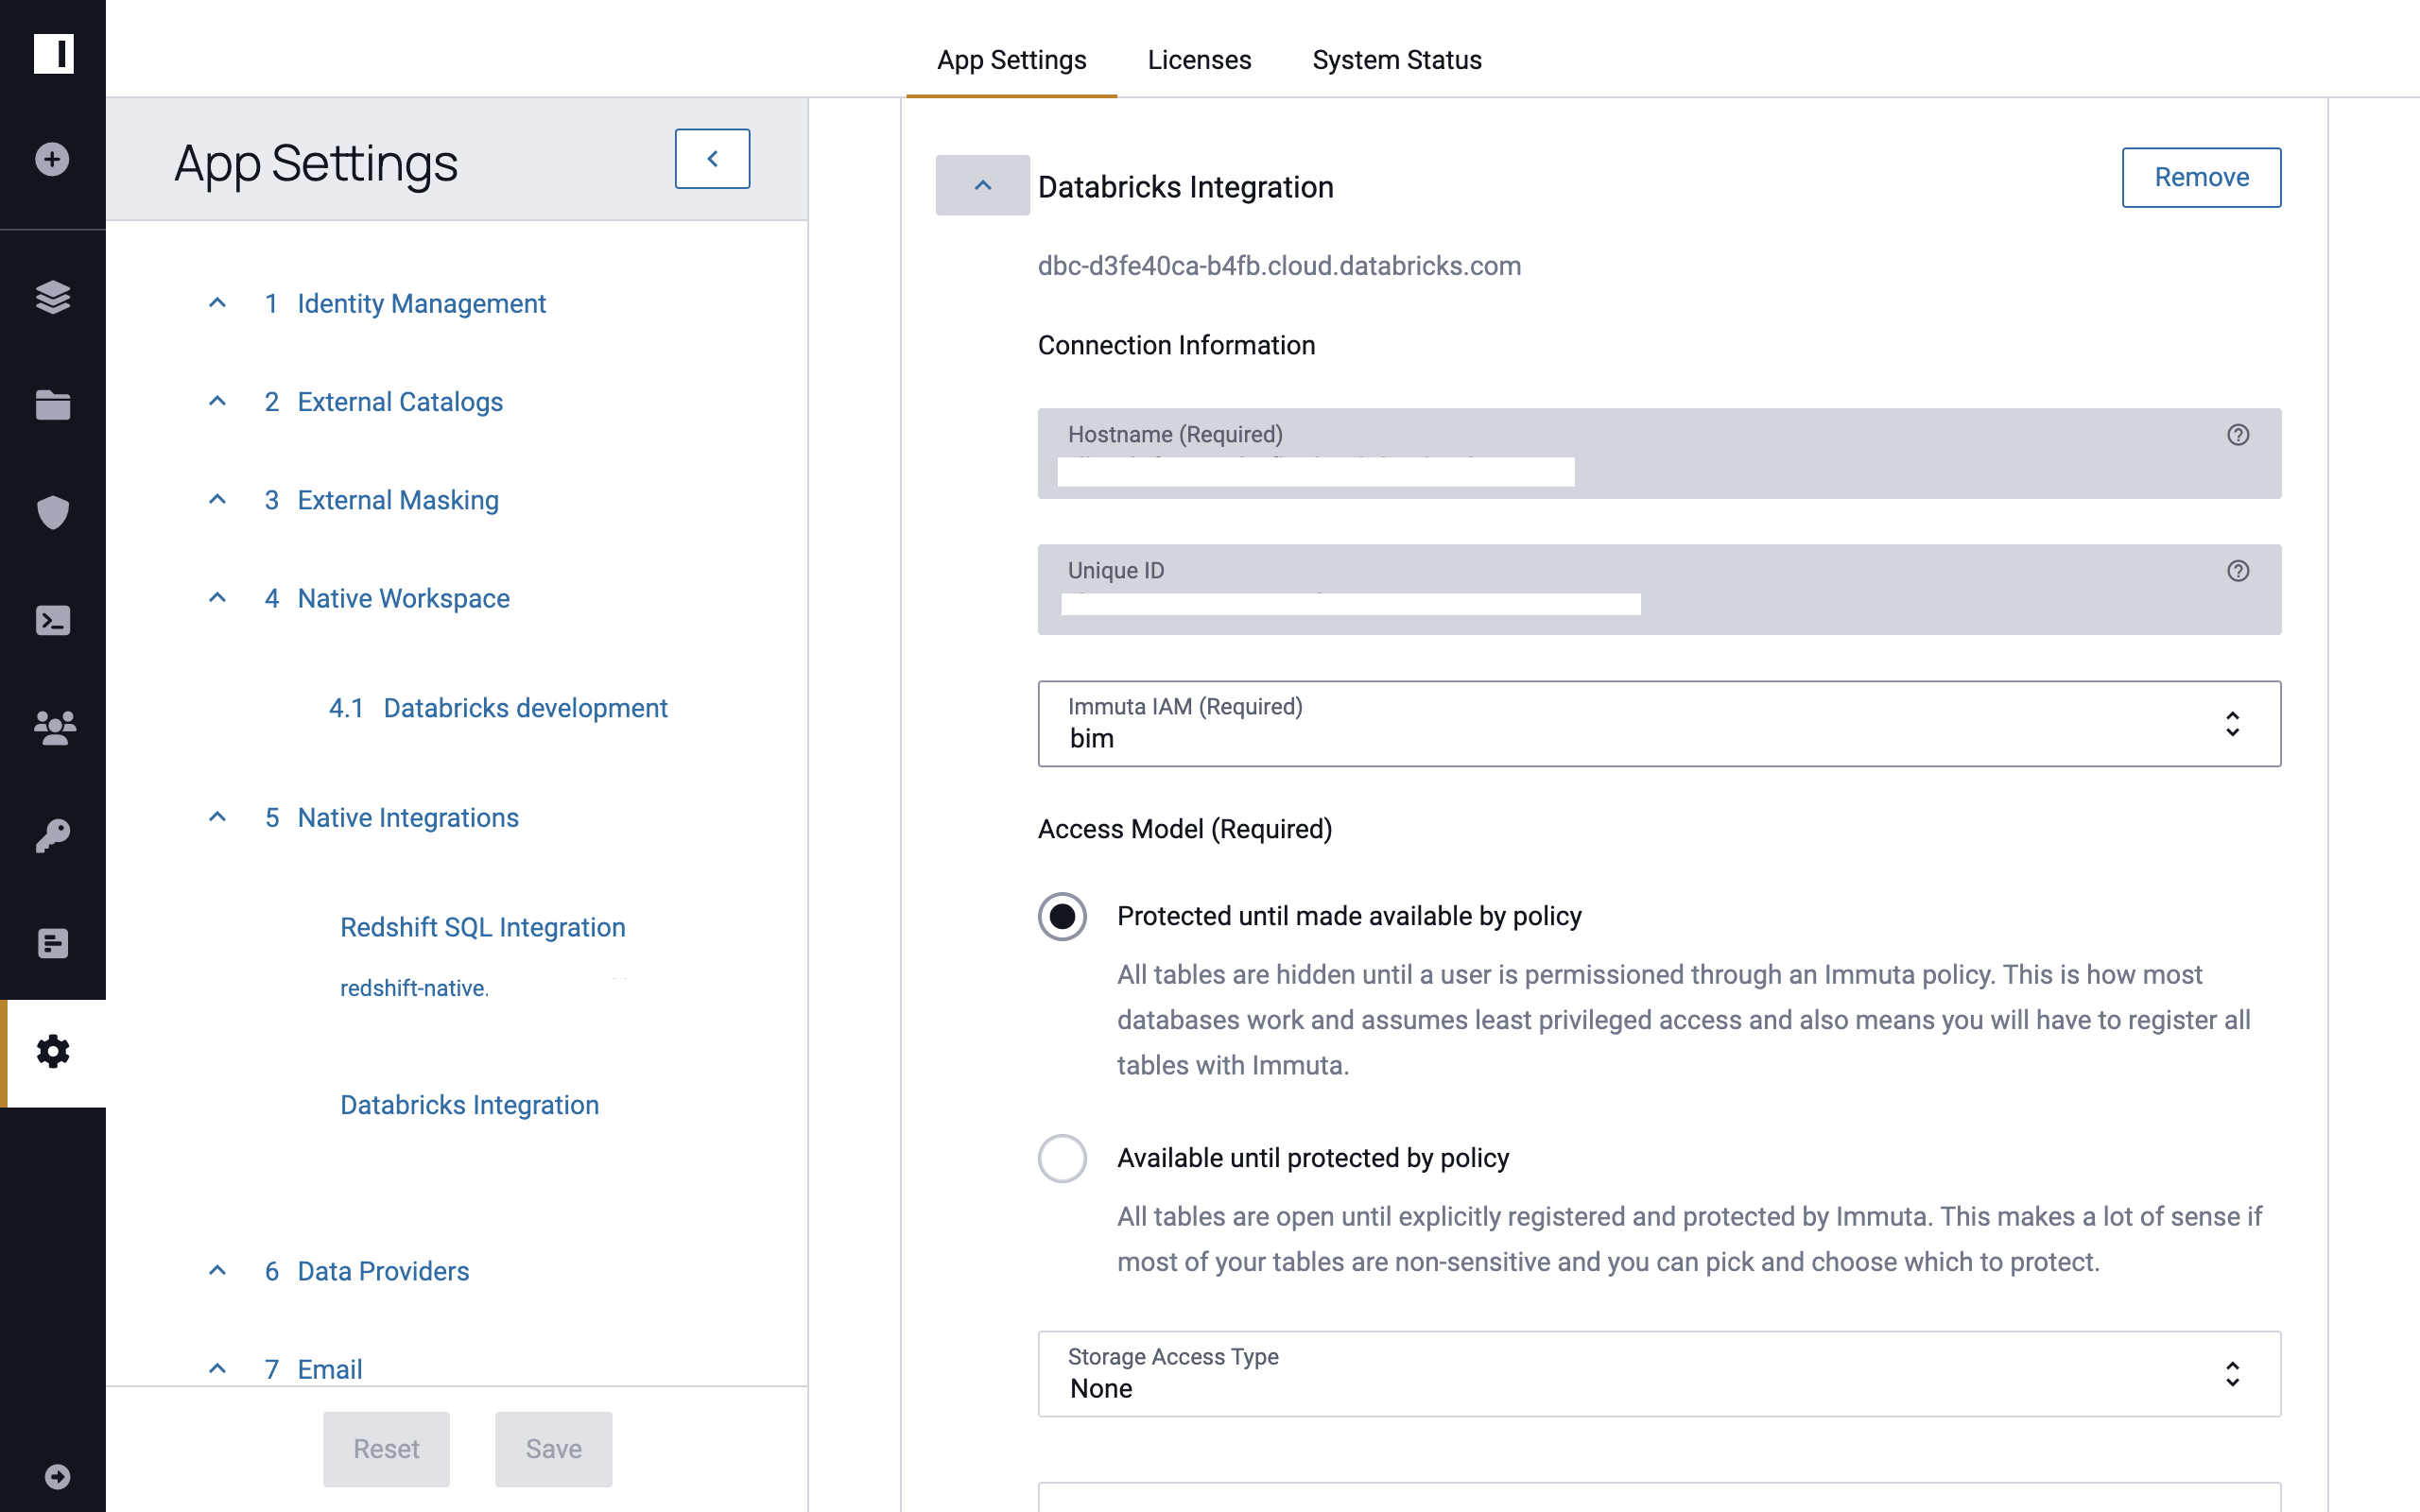The image size is (2420, 1512).
Task: Collapse the Native Integrations chevron
Action: click(x=217, y=817)
